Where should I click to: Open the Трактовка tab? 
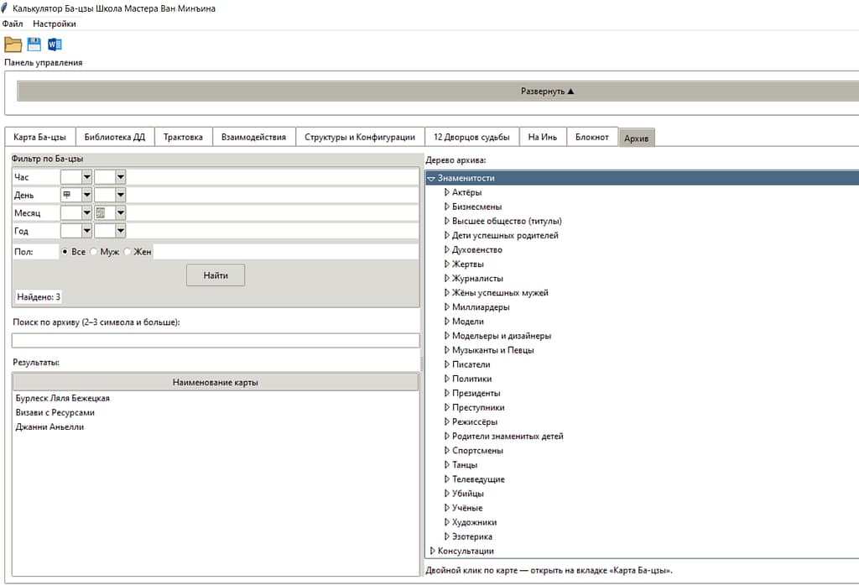(x=183, y=137)
